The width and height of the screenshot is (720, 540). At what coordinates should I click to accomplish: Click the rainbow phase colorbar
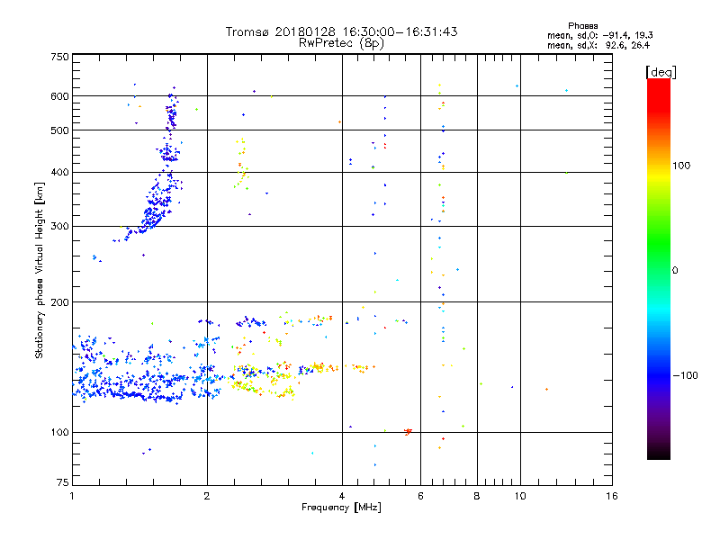[x=659, y=268]
